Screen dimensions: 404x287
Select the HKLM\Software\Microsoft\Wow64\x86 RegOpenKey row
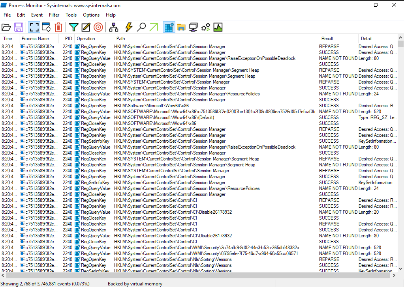(x=199, y=106)
